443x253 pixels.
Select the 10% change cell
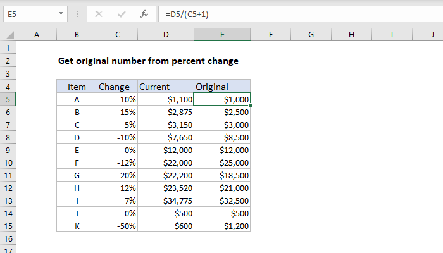tap(118, 99)
